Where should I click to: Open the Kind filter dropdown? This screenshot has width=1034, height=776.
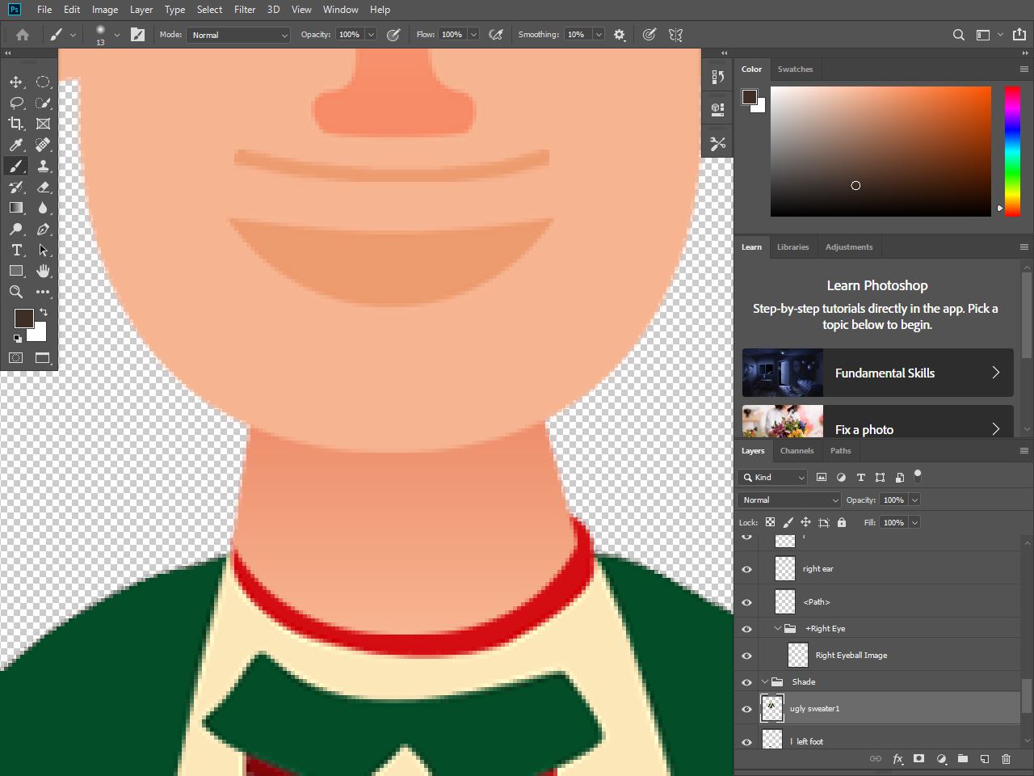click(x=771, y=477)
